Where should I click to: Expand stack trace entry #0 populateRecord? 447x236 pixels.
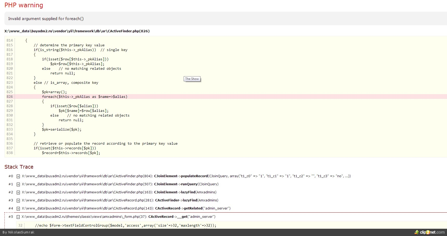coord(18,176)
